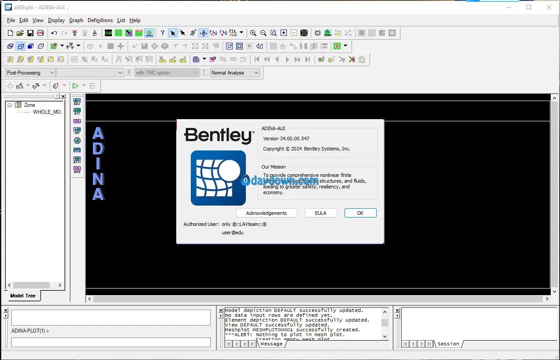This screenshot has width=560, height=360.
Task: Select the Model Tree tab
Action: click(x=23, y=296)
